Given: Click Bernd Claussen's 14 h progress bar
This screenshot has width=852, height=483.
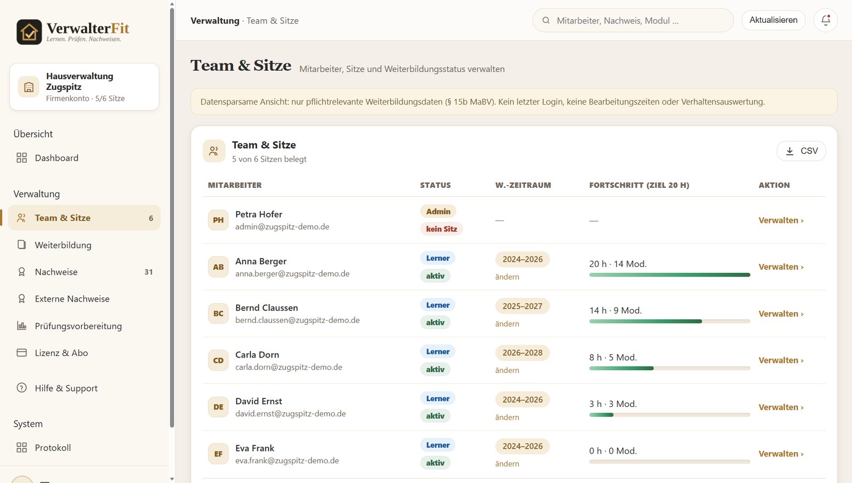Looking at the screenshot, I should (x=669, y=321).
